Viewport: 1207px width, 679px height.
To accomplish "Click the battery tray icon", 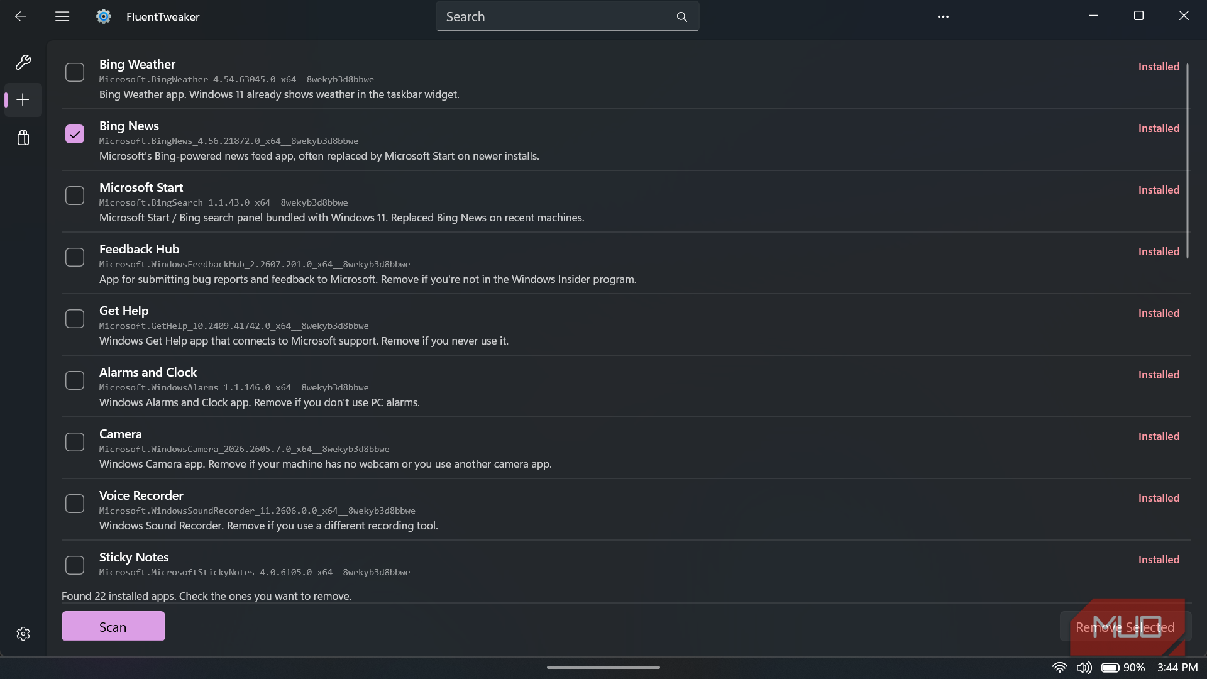I will click(1111, 668).
